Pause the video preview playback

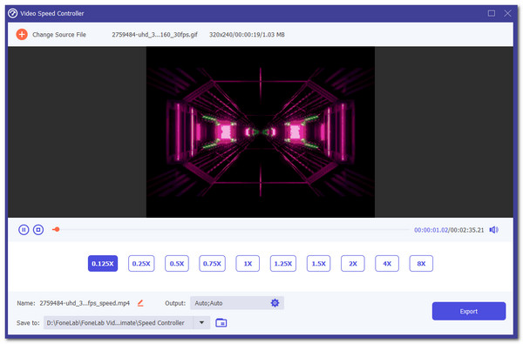coord(24,230)
